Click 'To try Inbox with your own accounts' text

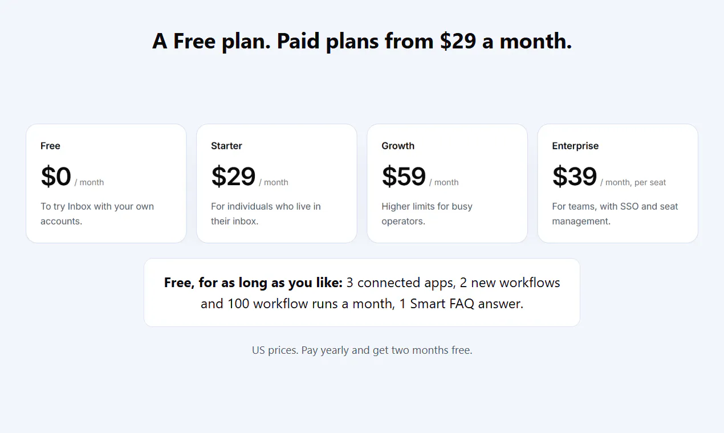point(97,214)
